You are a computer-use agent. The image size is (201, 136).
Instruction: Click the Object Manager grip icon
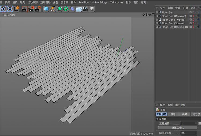tap(157, 8)
